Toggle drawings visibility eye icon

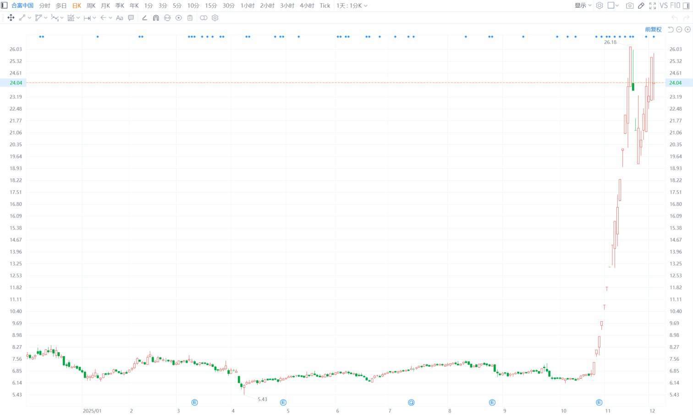(179, 18)
